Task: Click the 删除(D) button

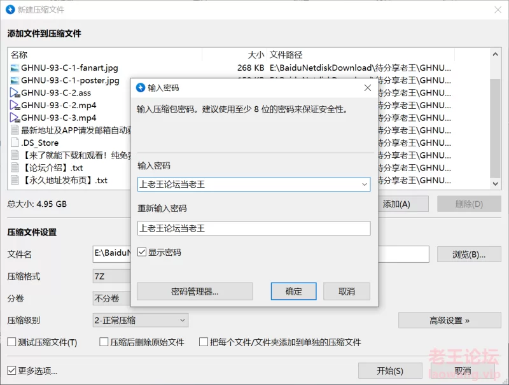Action: tap(469, 204)
